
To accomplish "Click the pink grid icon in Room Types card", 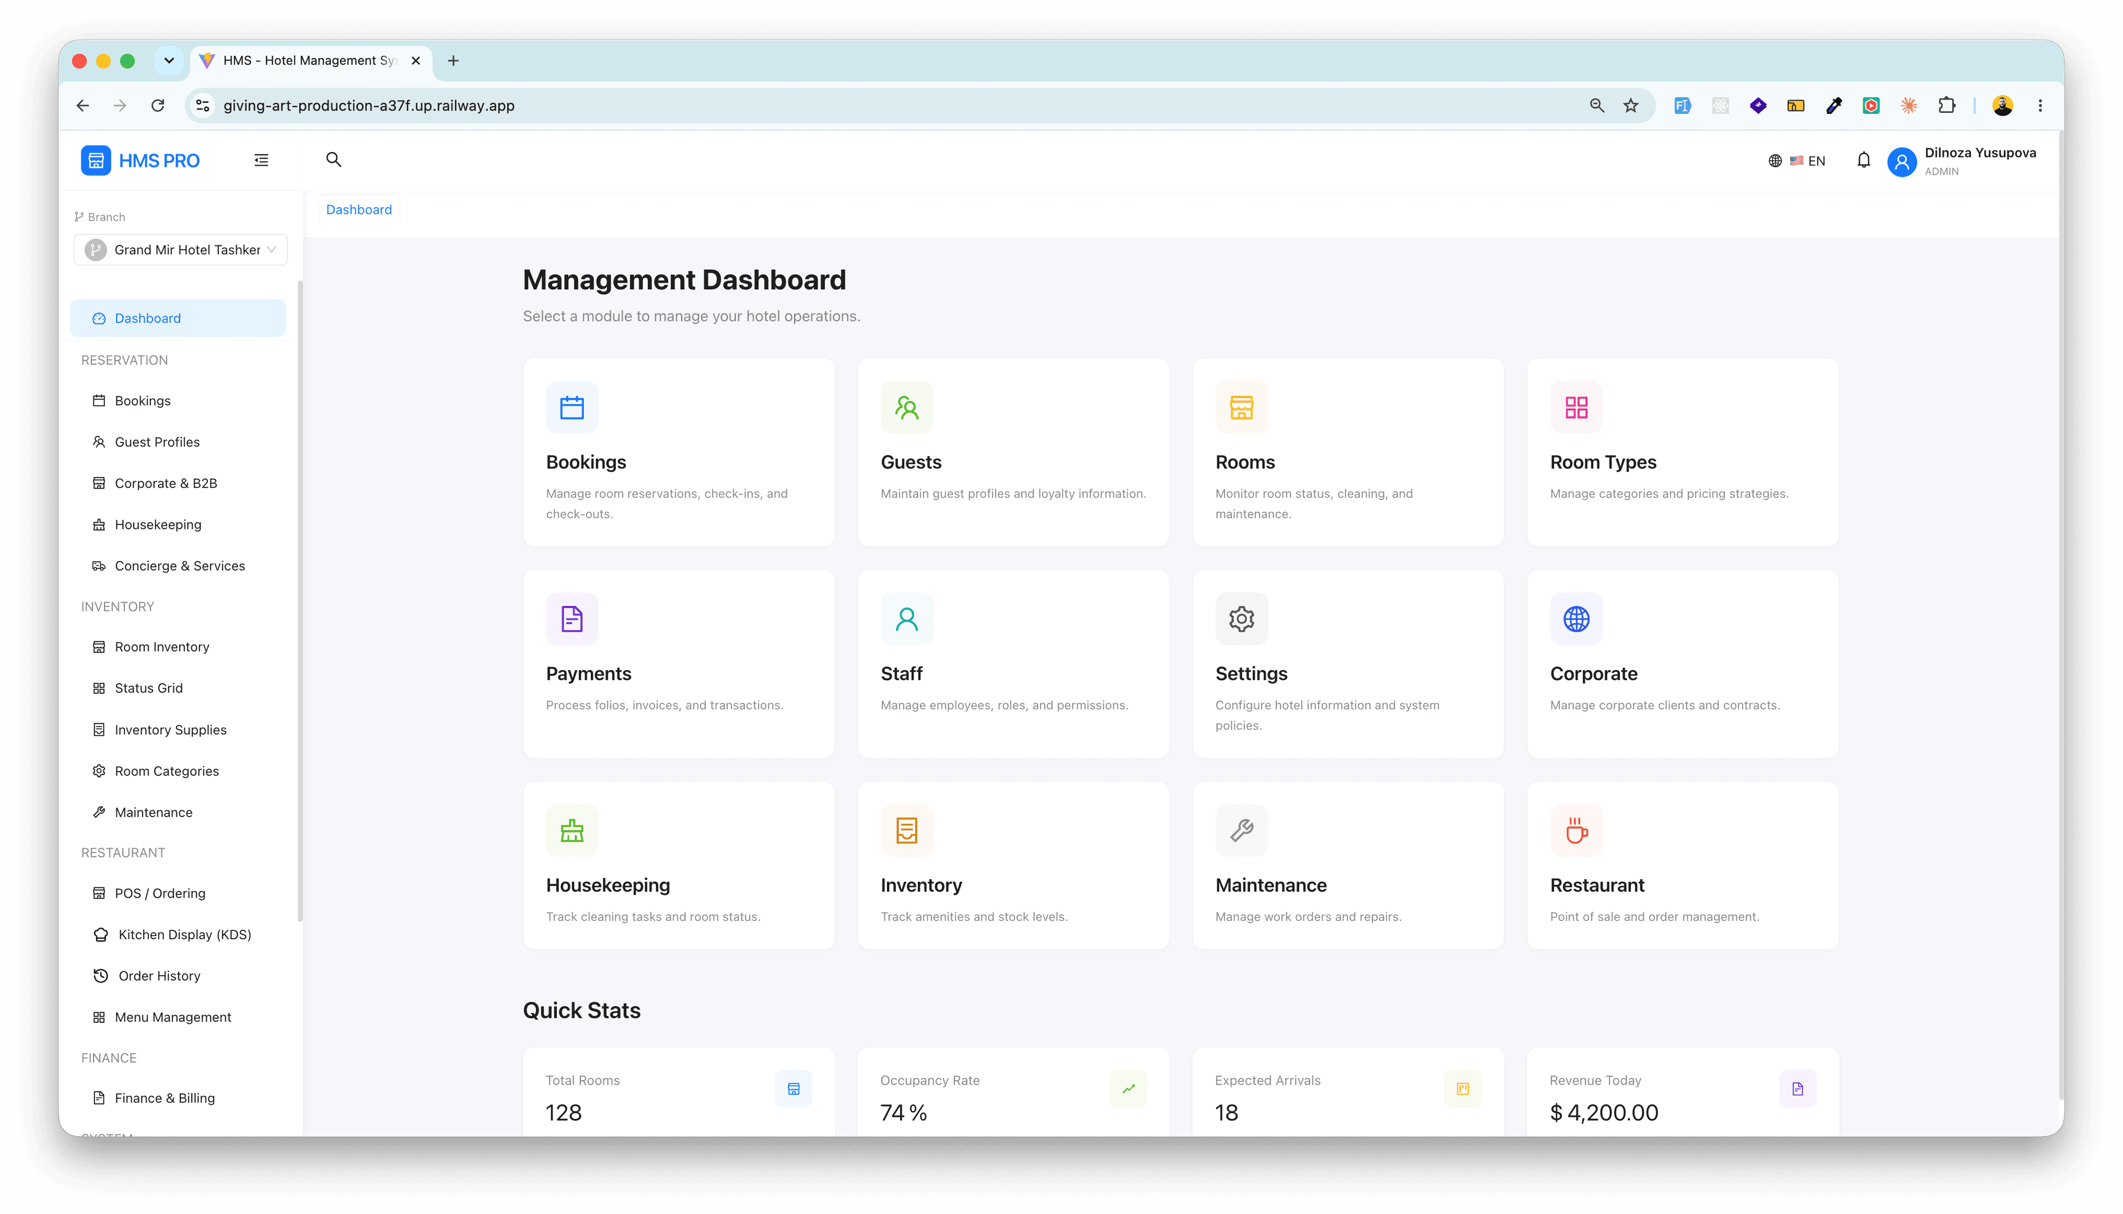I will (1576, 407).
